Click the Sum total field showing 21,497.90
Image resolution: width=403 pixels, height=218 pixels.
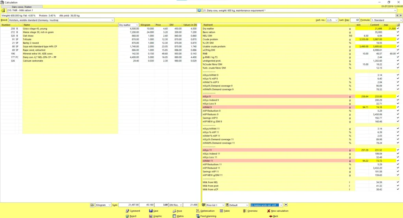tap(129, 205)
